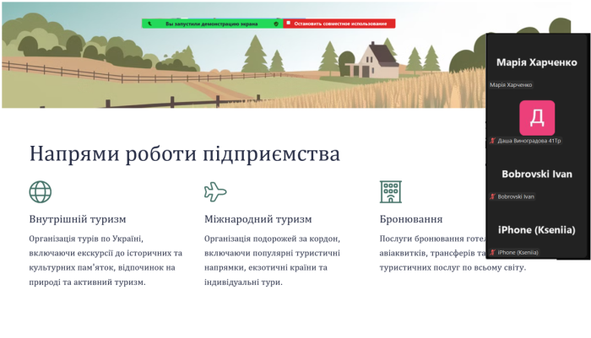
Task: Click muted microphone icon beside iPhone (Kseniia) label
Action: 492,253
